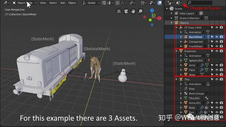Hide BackWheel with eye icon

(x=217, y=37)
